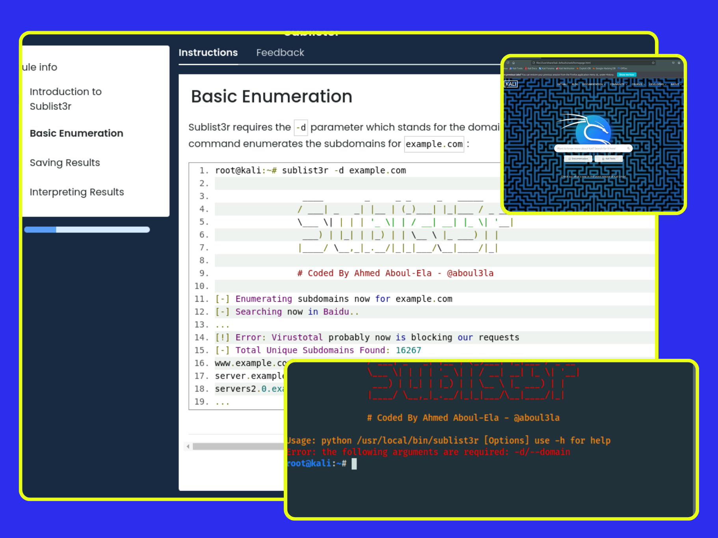Click the terminal Coded By credit line
Screen dimensions: 718x538
[x=463, y=418]
